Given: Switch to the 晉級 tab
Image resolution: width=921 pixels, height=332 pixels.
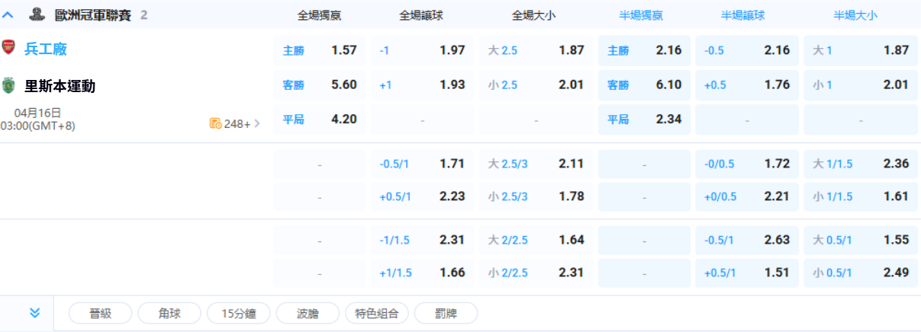Looking at the screenshot, I should pos(100,313).
